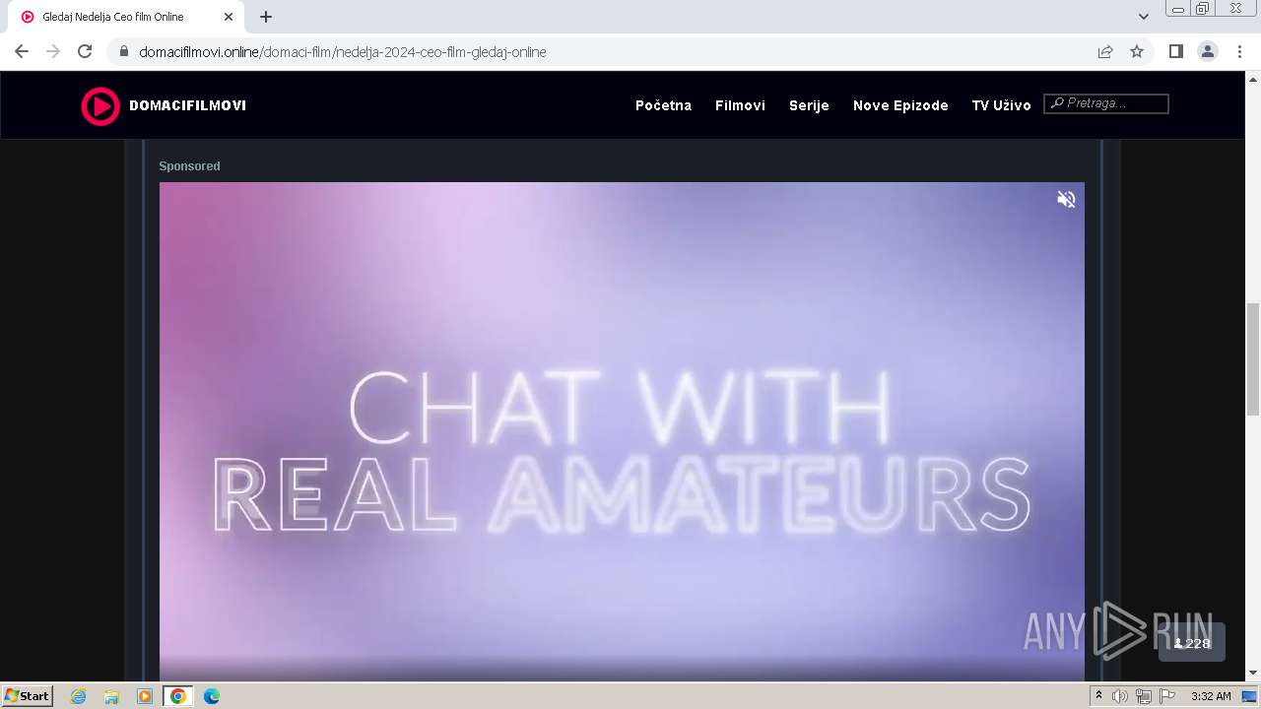Open the Chrome three-dot menu
This screenshot has width=1261, height=709.
(x=1239, y=51)
